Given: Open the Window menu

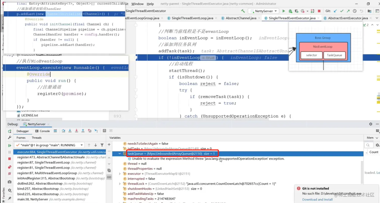Looking at the screenshot, I should point(137,4).
